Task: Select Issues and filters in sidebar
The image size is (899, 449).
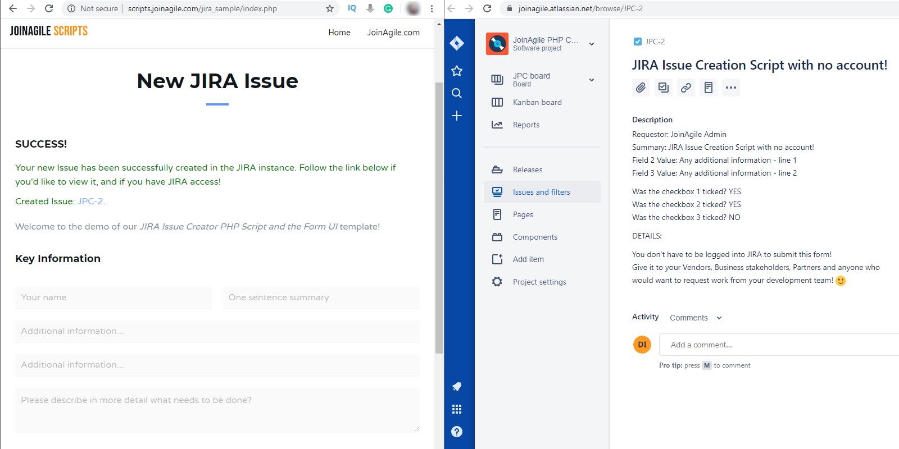Action: point(541,192)
